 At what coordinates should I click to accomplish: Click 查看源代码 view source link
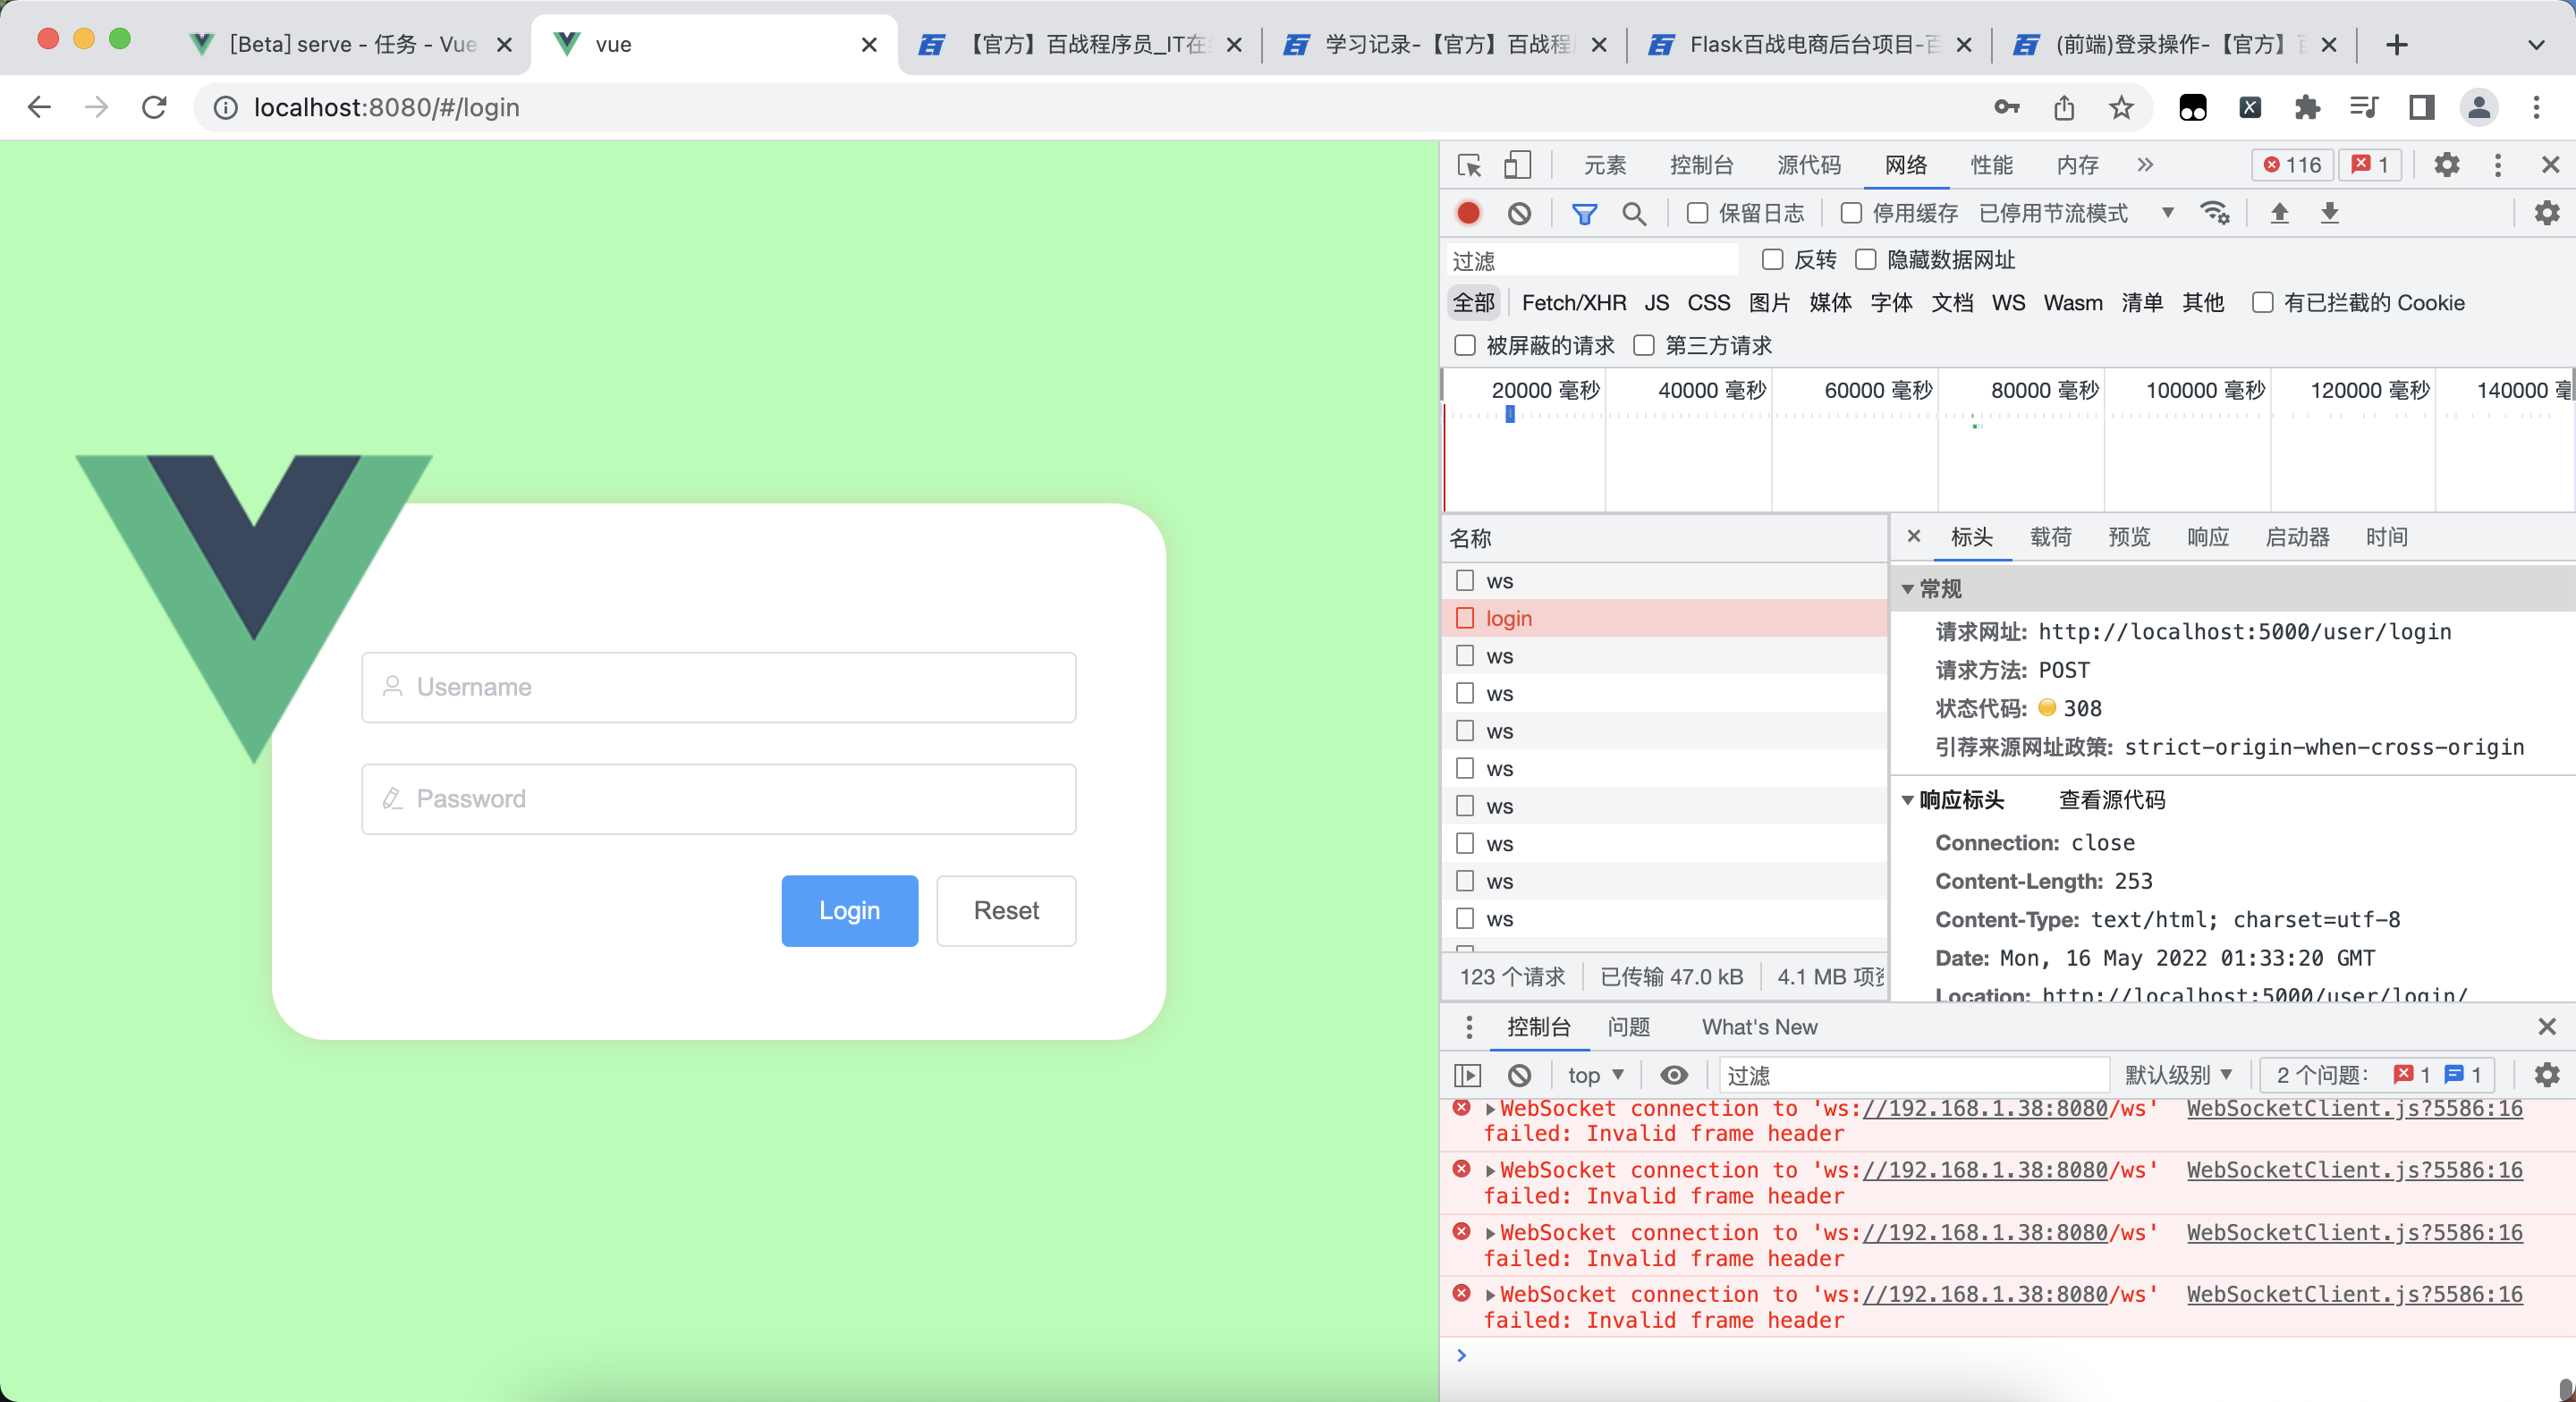pyautogui.click(x=2111, y=800)
